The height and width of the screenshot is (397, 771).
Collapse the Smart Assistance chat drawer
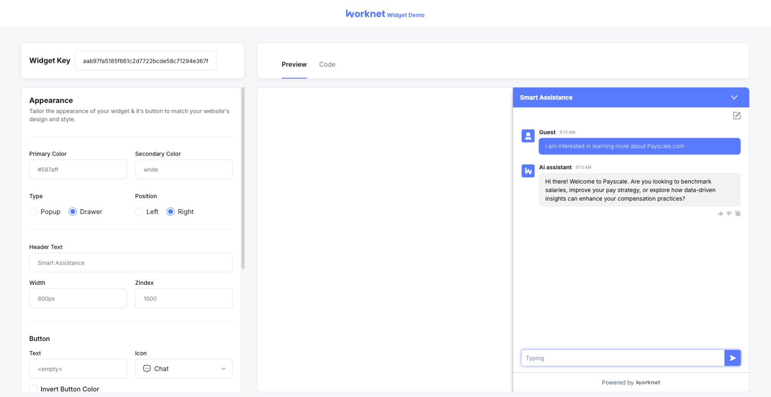coord(734,98)
